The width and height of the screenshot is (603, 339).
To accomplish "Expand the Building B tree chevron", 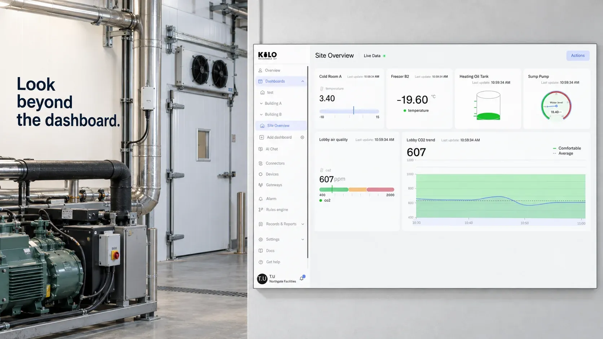I will pos(261,115).
